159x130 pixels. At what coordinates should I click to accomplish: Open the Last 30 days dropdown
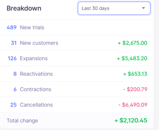114,8
